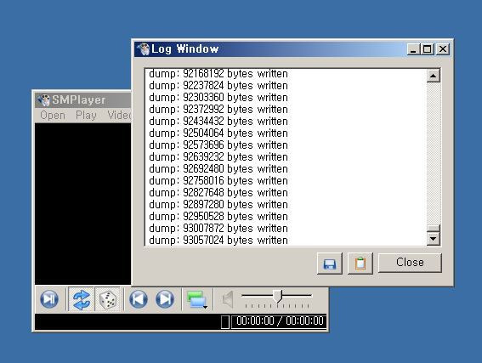Screen dimensions: 482x363
Task: Click log line 'dump: 92237824 bytes written'
Action: [x=218, y=86]
